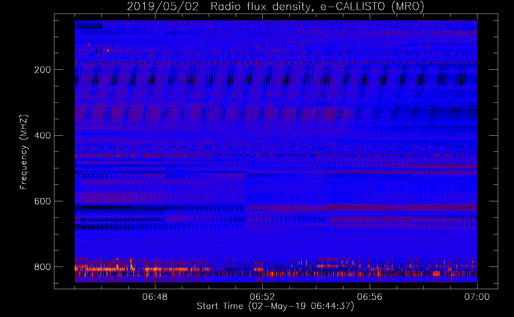The height and width of the screenshot is (317, 514).
Task: Click the '200' frequency tick label
Action: [43, 70]
